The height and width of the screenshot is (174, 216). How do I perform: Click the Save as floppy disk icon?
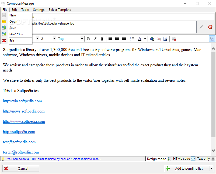[x=4, y=34]
